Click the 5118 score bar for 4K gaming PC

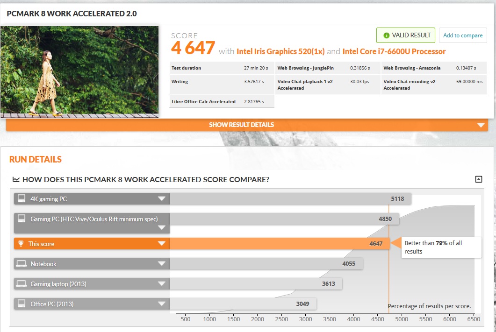point(290,199)
